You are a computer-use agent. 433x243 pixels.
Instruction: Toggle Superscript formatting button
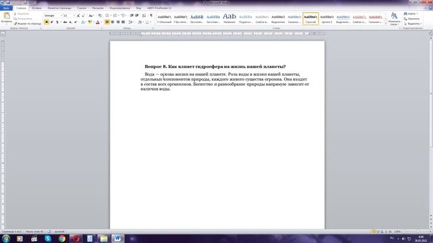(x=76, y=22)
